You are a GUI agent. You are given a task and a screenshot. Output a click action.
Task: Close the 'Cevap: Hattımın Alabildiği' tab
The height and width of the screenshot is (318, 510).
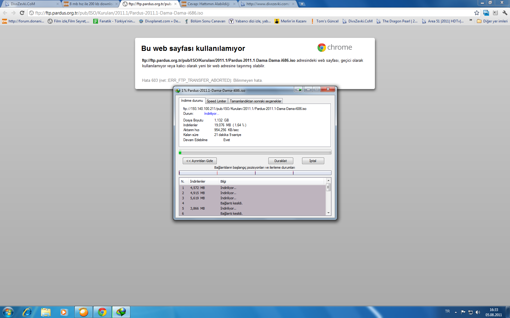tap(234, 4)
